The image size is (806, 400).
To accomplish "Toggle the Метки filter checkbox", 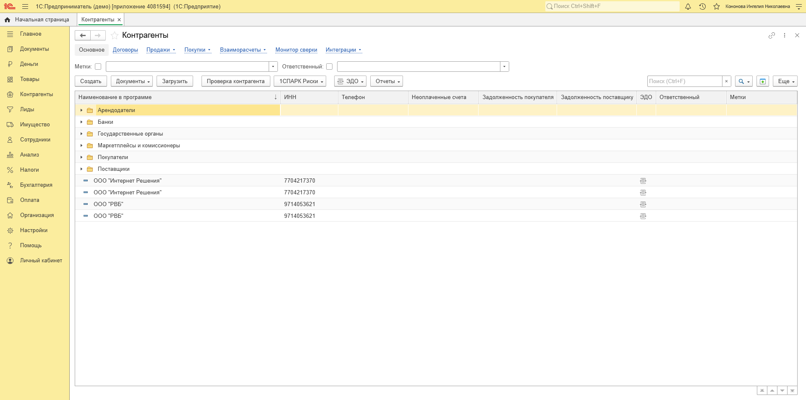I will pyautogui.click(x=98, y=67).
